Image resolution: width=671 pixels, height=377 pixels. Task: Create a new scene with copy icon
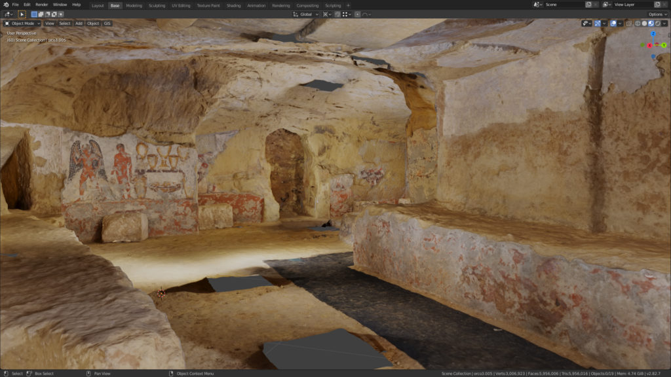point(588,5)
